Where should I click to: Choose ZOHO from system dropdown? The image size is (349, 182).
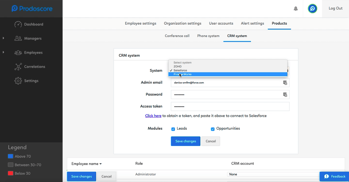pos(228,66)
